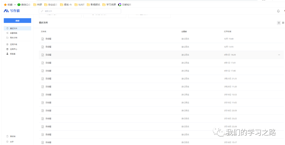This screenshot has height=145, width=285.
Task: Open the 科研 bookmark folder
Action: pyautogui.click(x=37, y=4)
